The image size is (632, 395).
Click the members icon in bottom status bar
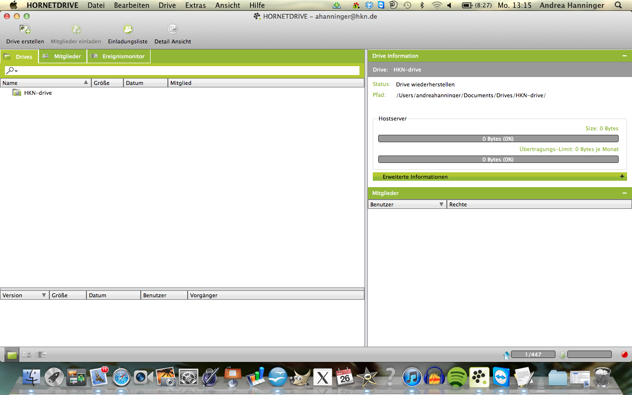[27, 355]
